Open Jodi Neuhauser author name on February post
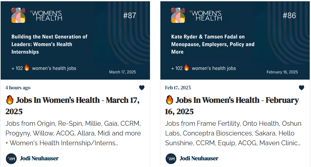Image resolution: width=311 pixels, height=167 pixels. click(x=199, y=159)
